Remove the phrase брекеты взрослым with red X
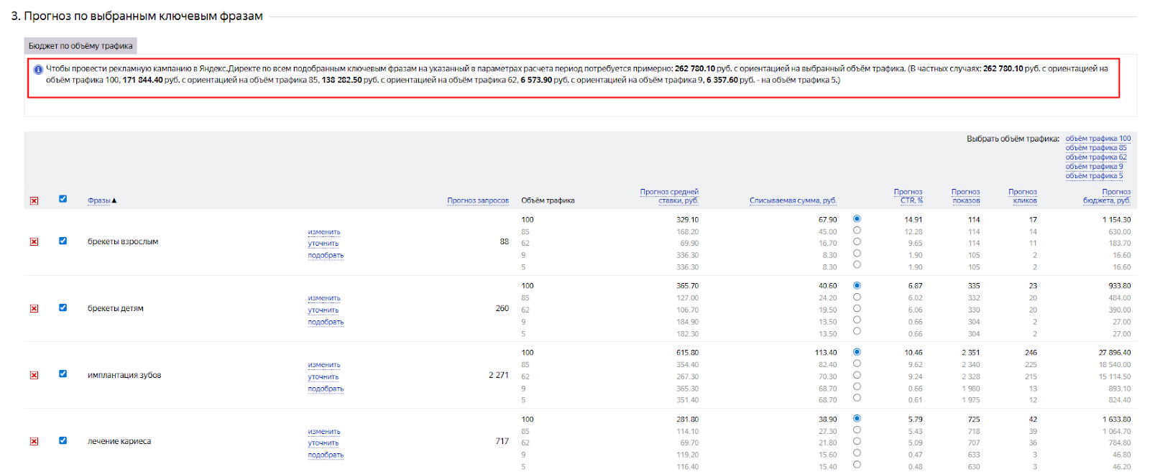Image resolution: width=1150 pixels, height=472 pixels. [34, 242]
